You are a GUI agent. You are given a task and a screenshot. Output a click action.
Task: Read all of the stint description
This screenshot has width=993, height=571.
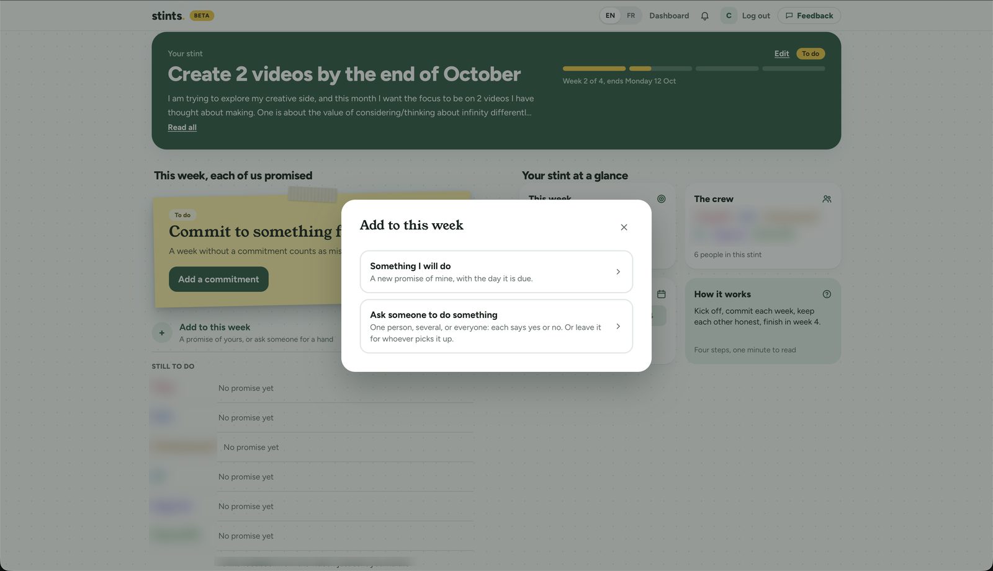182,128
